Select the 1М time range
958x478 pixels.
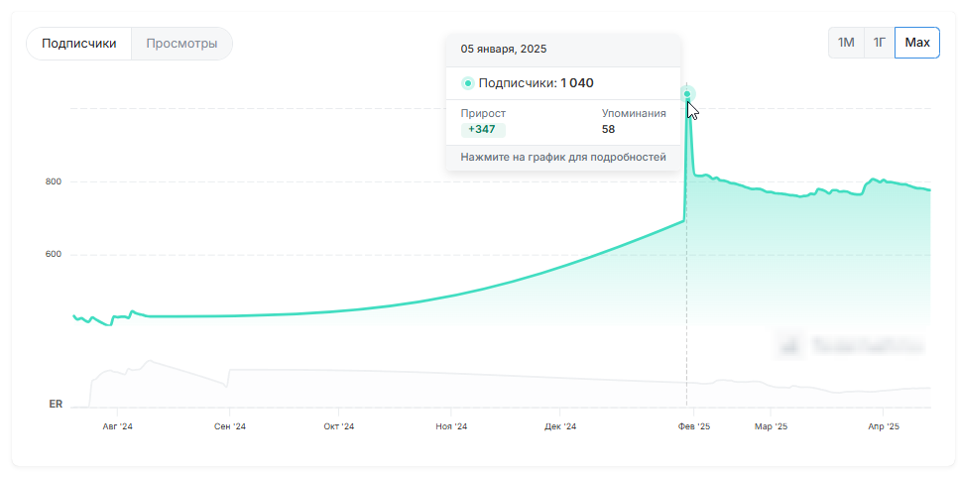click(x=846, y=43)
